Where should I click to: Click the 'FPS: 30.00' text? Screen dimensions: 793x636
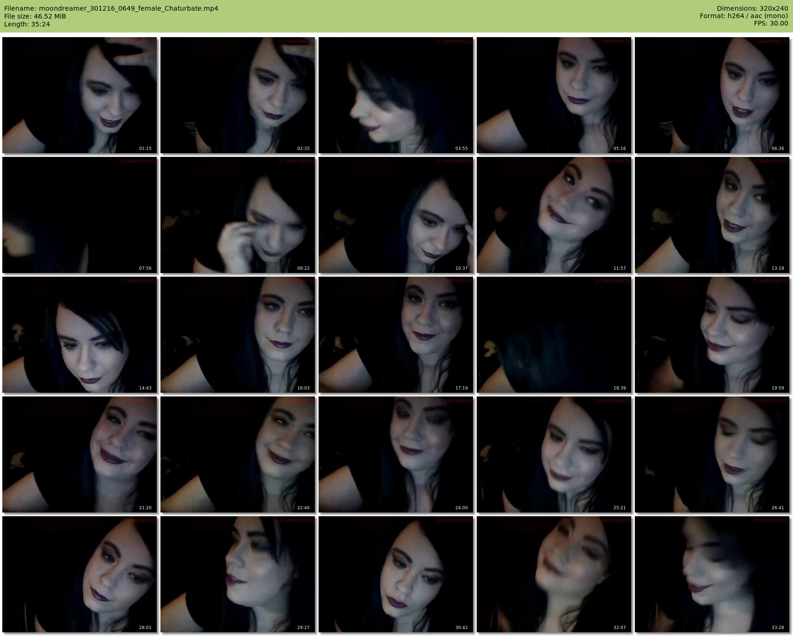pyautogui.click(x=771, y=24)
